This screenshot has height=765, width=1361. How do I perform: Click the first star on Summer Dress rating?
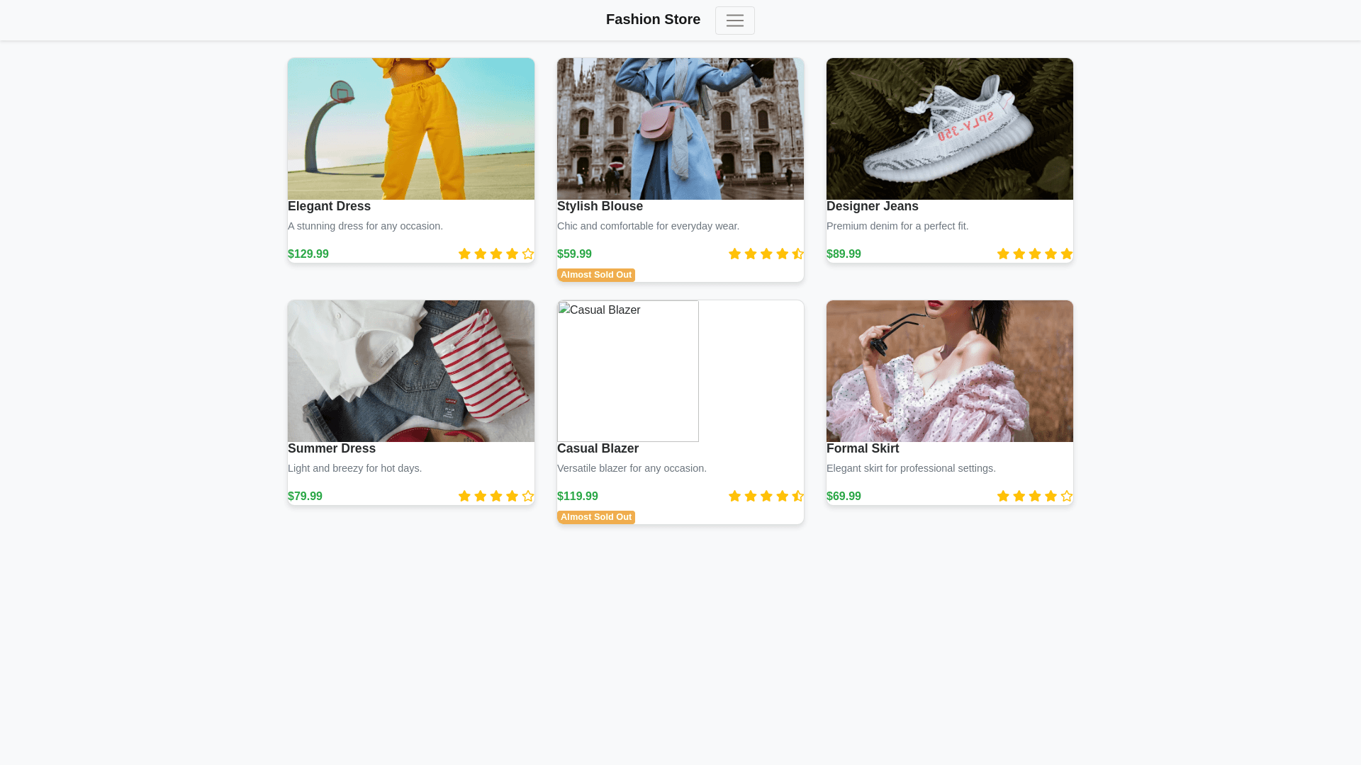tap(464, 496)
